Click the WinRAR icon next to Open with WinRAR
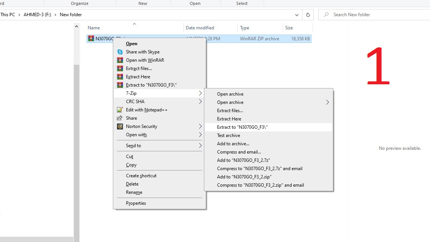 [x=120, y=60]
